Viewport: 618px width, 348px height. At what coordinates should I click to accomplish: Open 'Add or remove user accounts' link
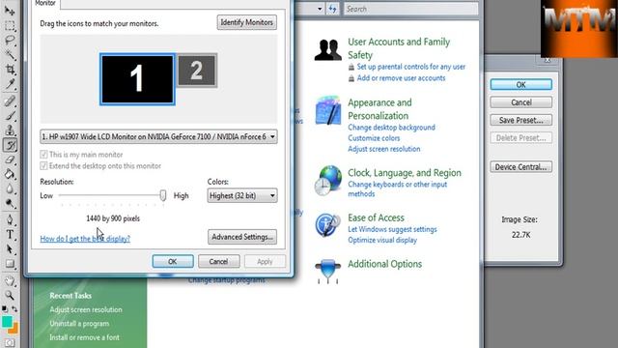[401, 78]
